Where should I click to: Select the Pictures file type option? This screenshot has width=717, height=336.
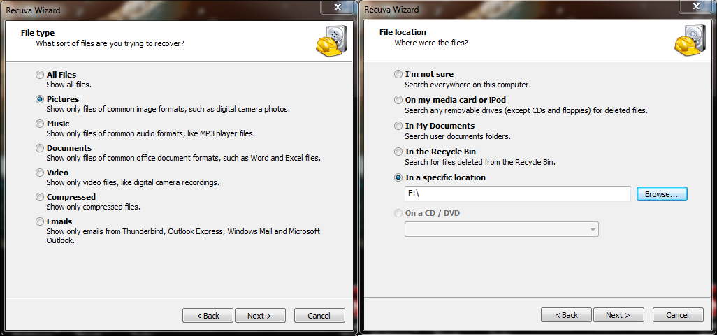pos(41,99)
